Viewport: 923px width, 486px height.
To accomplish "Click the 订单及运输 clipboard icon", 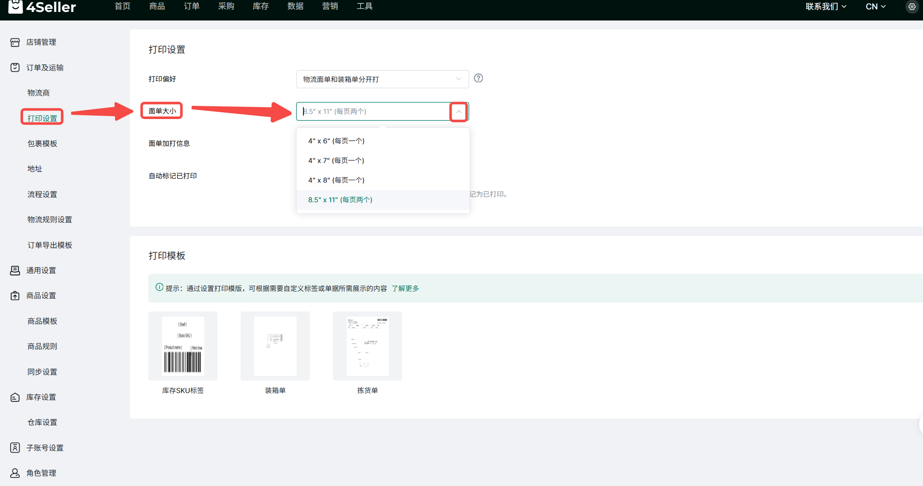I will point(15,67).
